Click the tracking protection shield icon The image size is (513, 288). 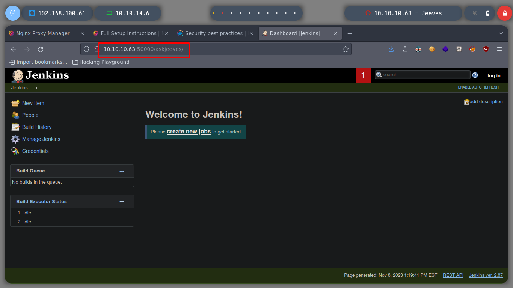click(x=86, y=49)
